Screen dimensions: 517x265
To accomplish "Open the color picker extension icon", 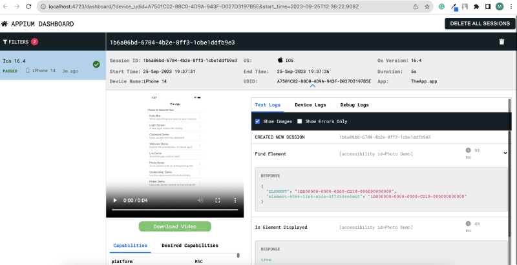I will pyautogui.click(x=454, y=7).
